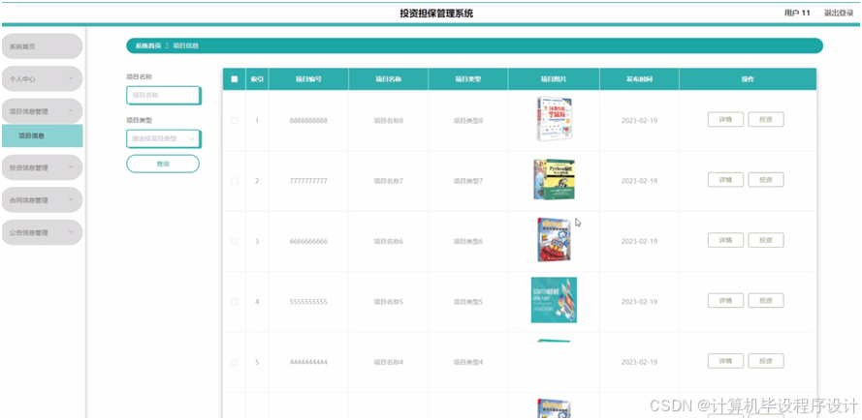Screen dimensions: 862x420
Task: Click 投资 for project 项目名称8
Action: [766, 119]
